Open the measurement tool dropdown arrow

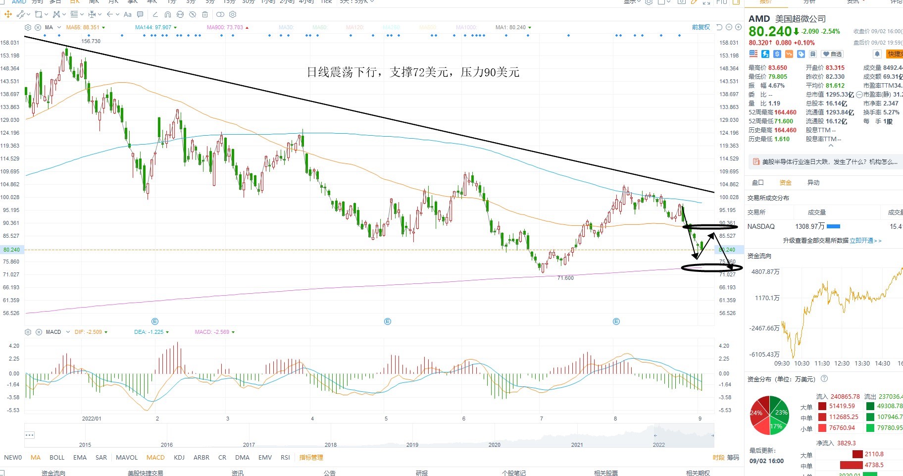[100, 14]
